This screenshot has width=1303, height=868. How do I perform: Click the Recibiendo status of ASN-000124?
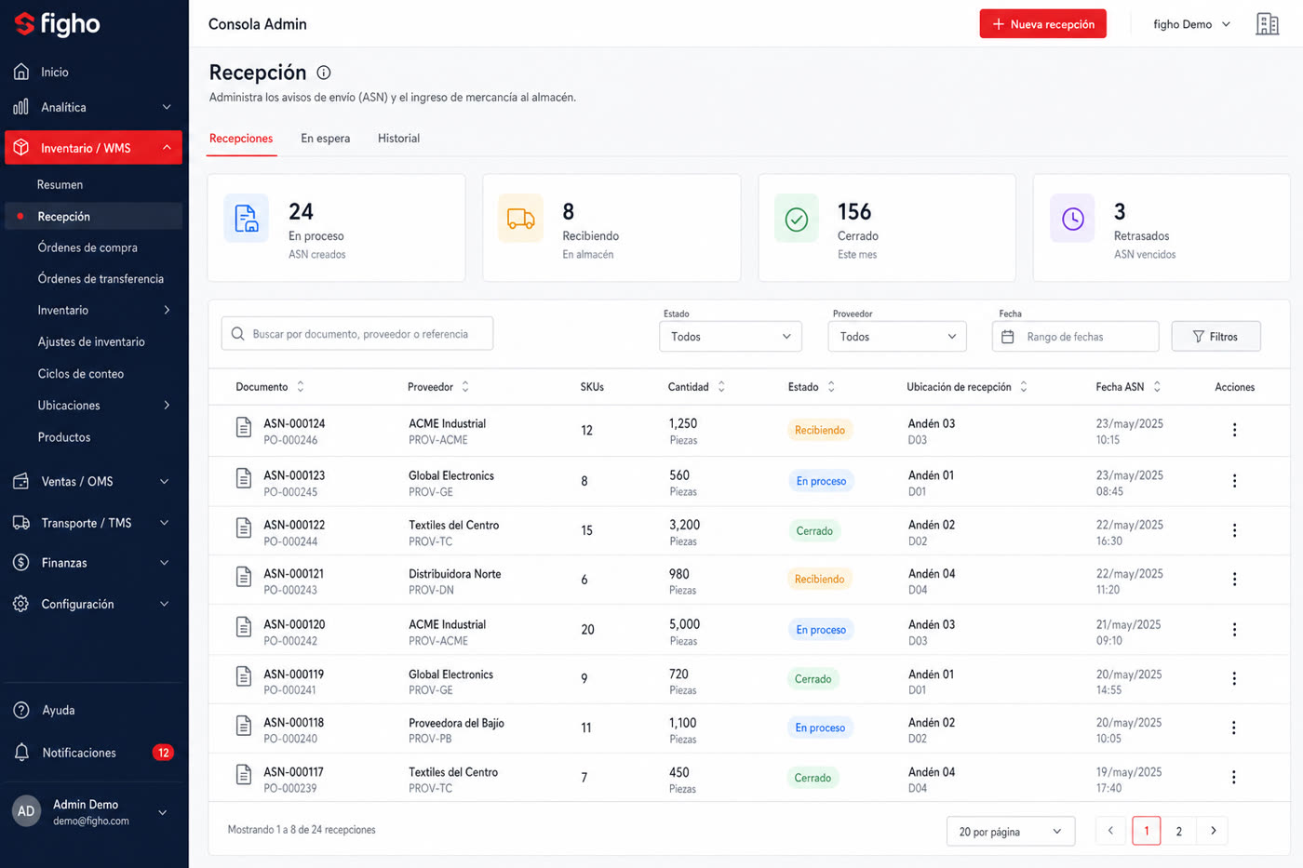pyautogui.click(x=820, y=430)
